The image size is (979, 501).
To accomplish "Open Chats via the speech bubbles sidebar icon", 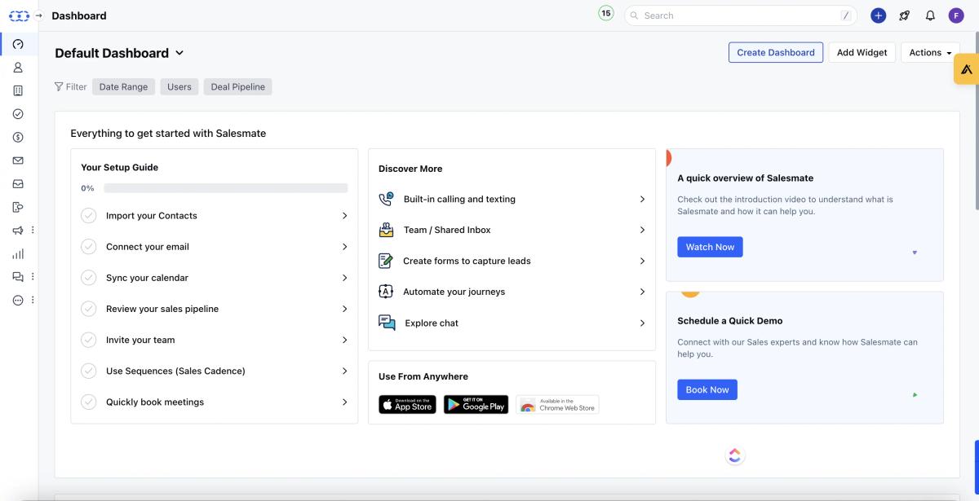I will click(x=18, y=277).
